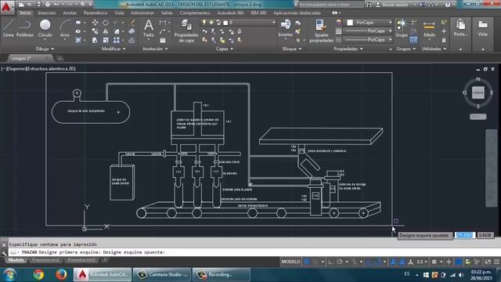Click Igualar propiedades tool
The image size is (501, 282).
(x=322, y=31)
